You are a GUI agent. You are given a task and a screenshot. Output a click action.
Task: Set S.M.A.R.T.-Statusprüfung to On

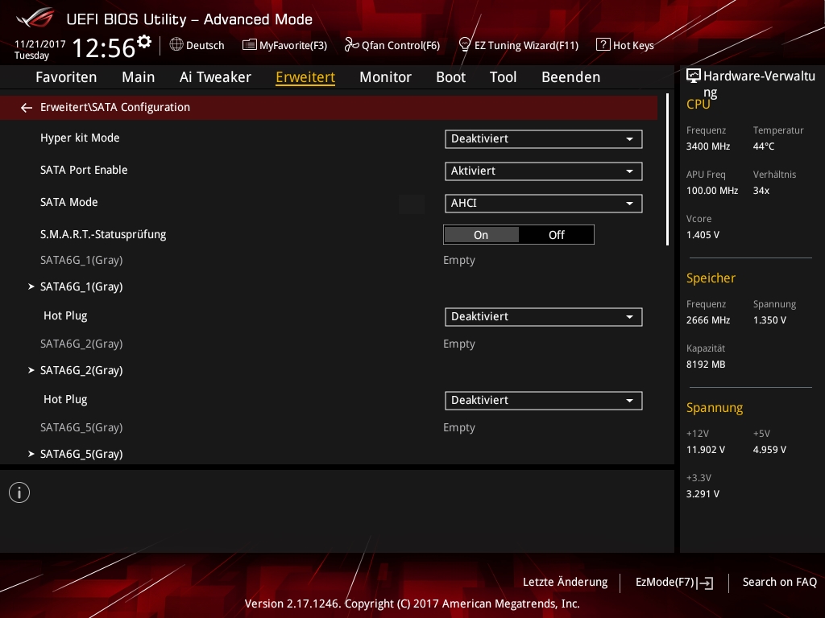(x=481, y=235)
